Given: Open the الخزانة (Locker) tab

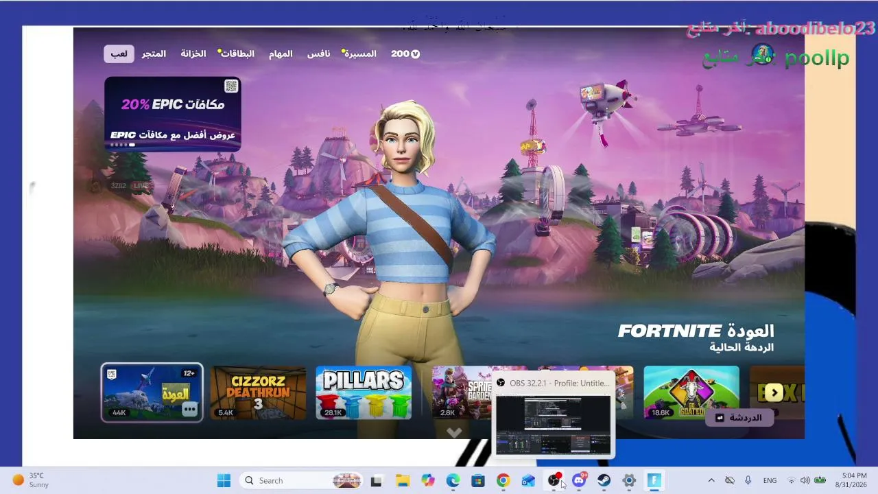Looking at the screenshot, I should pos(193,54).
